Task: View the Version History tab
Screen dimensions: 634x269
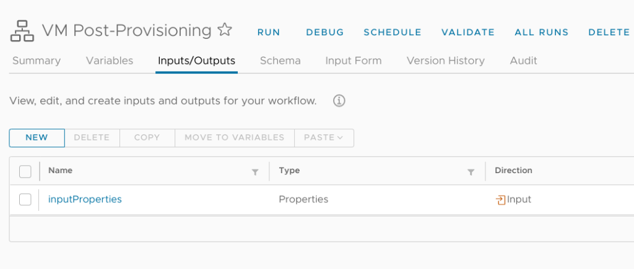Action: (x=446, y=61)
